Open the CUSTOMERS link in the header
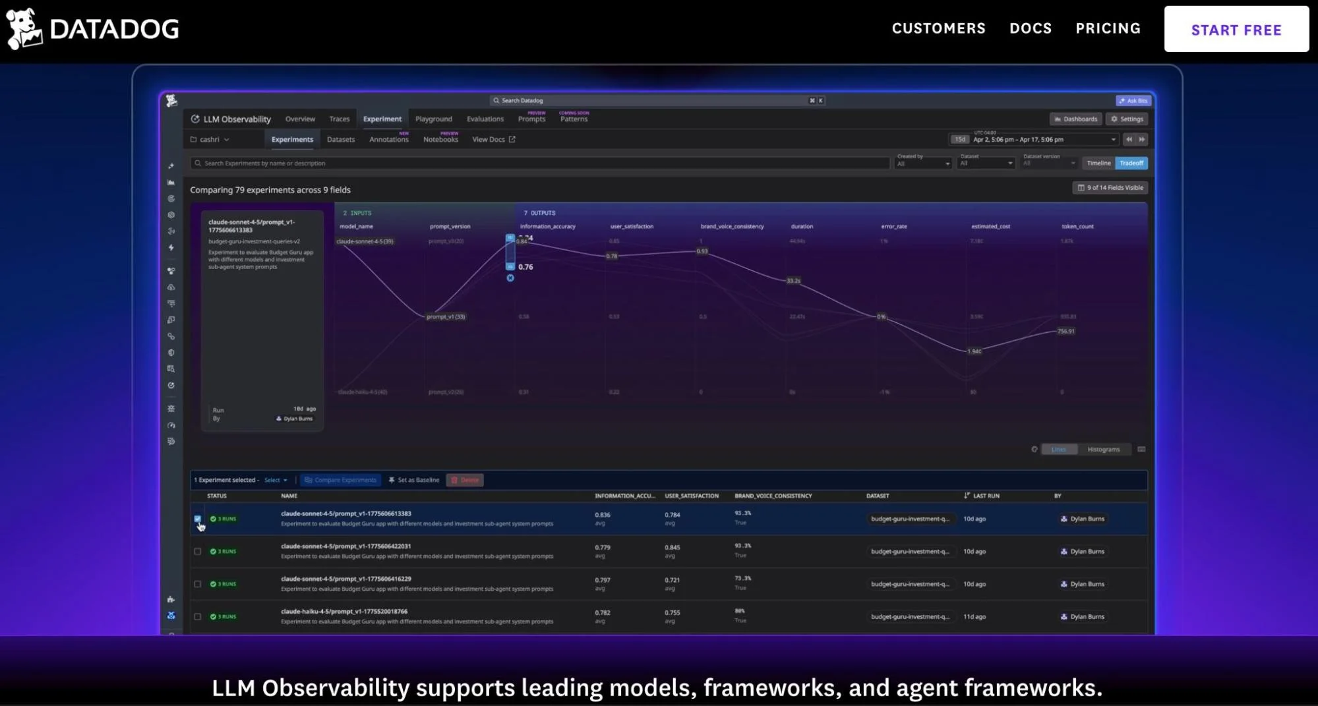1318x706 pixels. point(939,28)
